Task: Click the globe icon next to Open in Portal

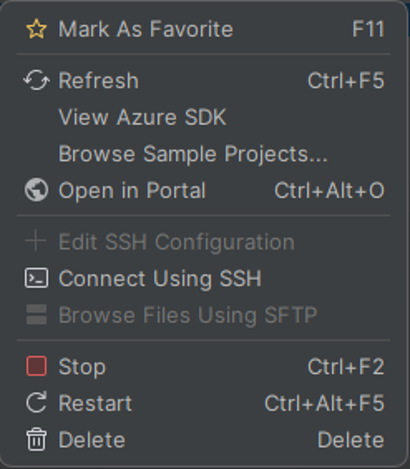Action: (36, 191)
